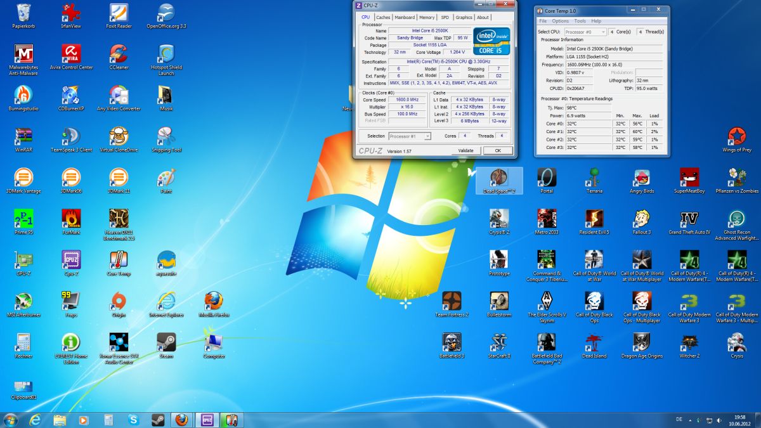Open the Papierkorb recycle bin icon
Image resolution: width=761 pixels, height=428 pixels.
click(23, 16)
